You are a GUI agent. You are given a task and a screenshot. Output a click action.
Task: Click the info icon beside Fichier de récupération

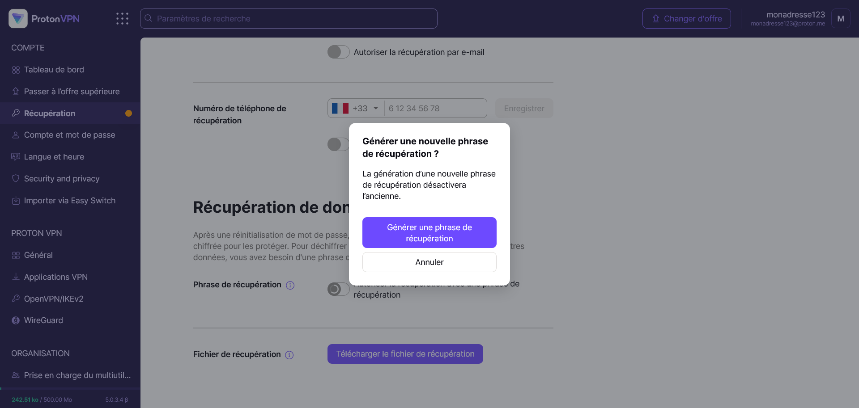(289, 355)
